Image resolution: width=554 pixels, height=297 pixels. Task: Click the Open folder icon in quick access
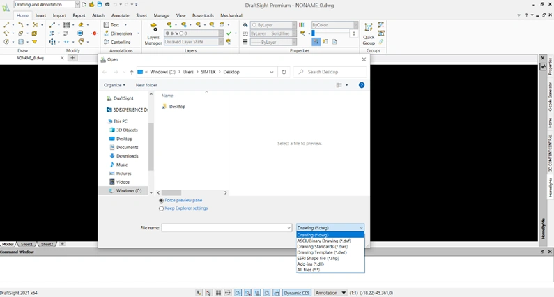tap(91, 5)
